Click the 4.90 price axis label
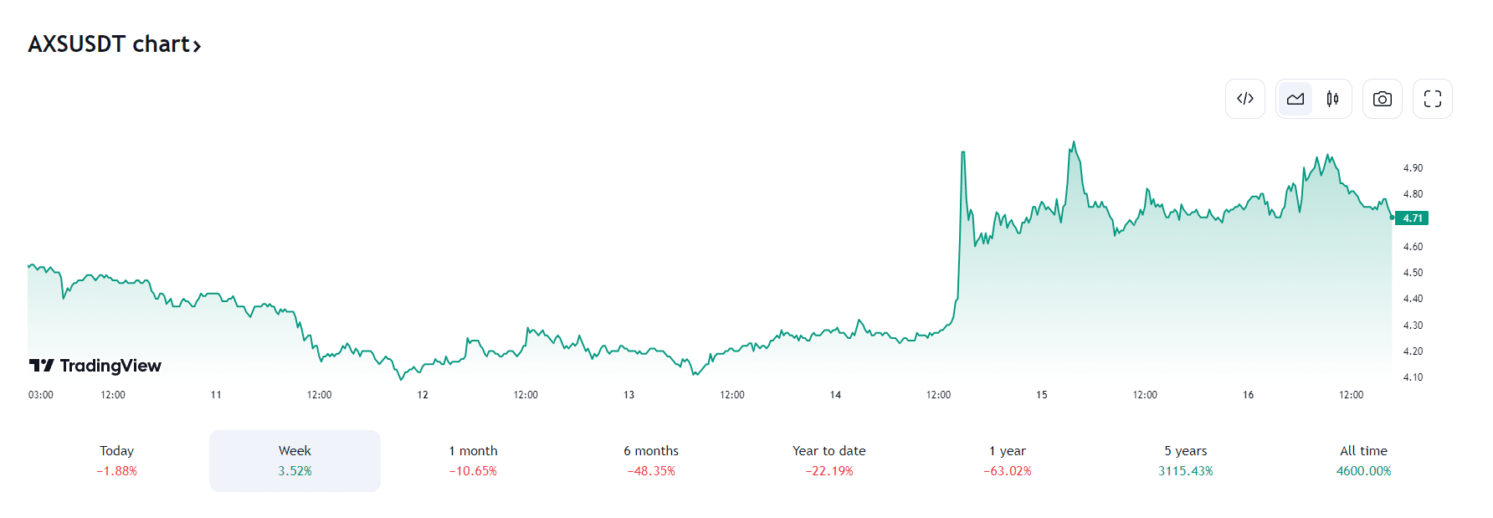Screen dimensions: 1493x518 (1413, 168)
